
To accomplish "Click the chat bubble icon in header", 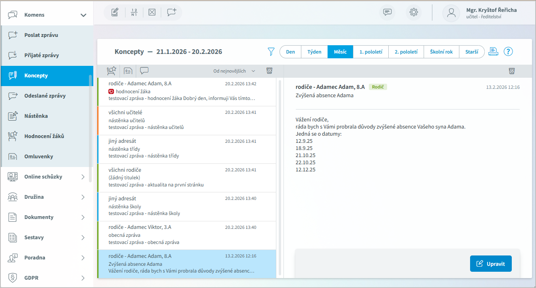I will [x=387, y=12].
